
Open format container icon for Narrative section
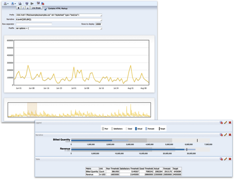click(221, 135)
